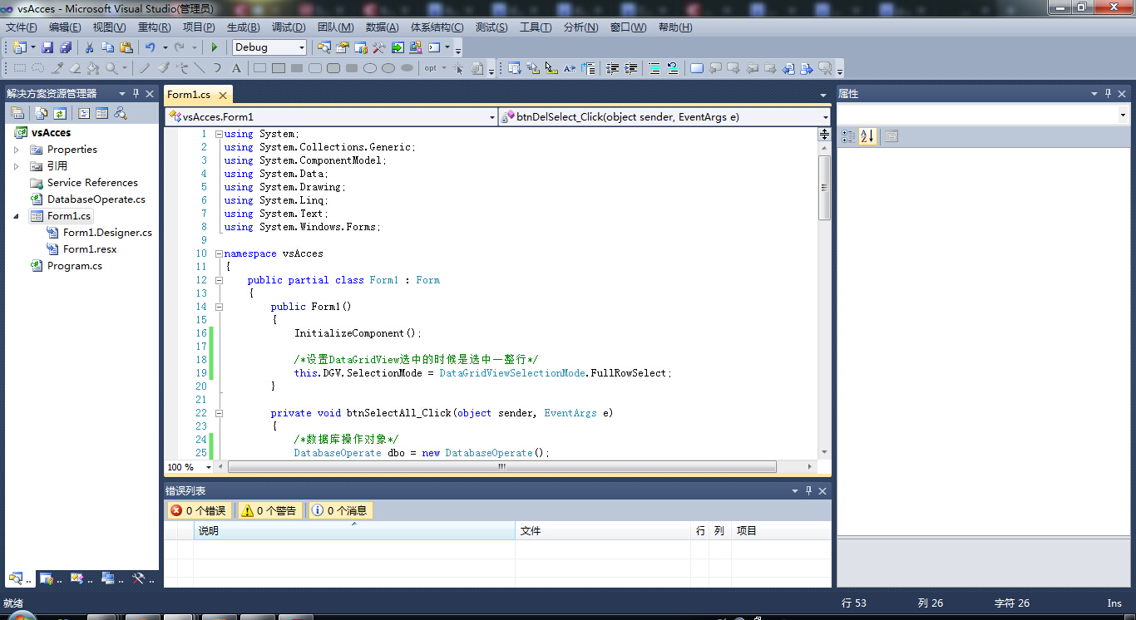
Task: Select DatabaseOperate.cs in solution tree
Action: [96, 199]
